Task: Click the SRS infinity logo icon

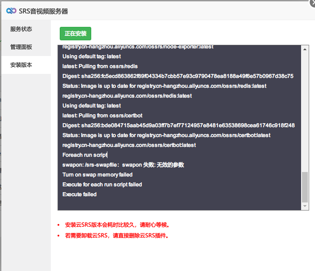Action: (x=11, y=11)
